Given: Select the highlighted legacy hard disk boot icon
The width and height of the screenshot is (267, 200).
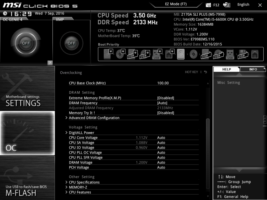Looking at the screenshot, I should coord(181,54).
